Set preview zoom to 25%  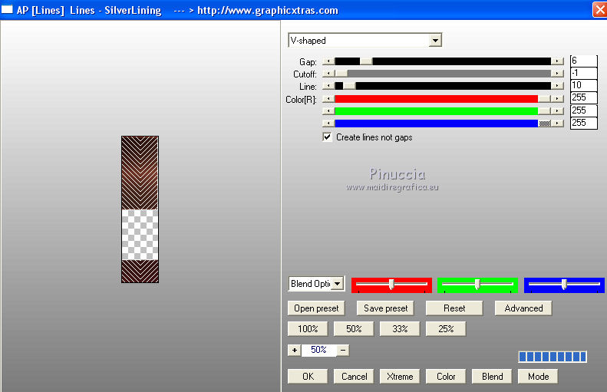(x=446, y=329)
